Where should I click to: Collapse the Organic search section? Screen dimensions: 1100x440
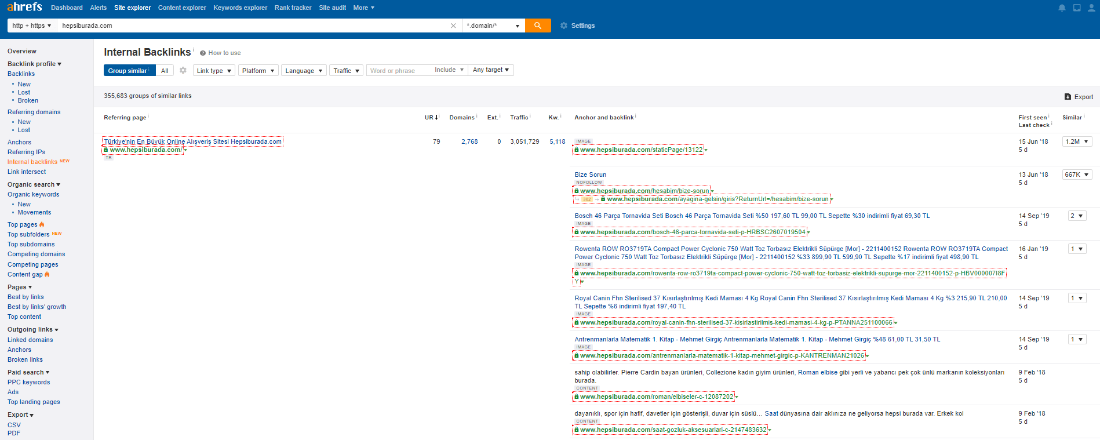tap(34, 184)
